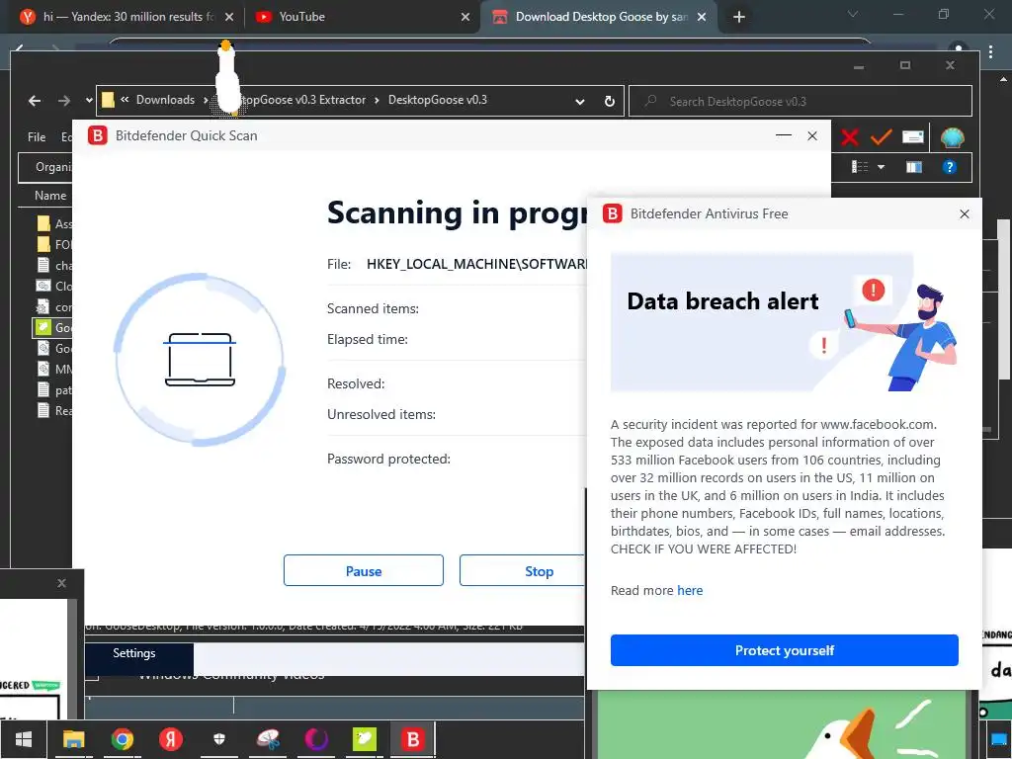The width and height of the screenshot is (1012, 759).
Task: Open a new browser tab
Action: click(x=739, y=17)
